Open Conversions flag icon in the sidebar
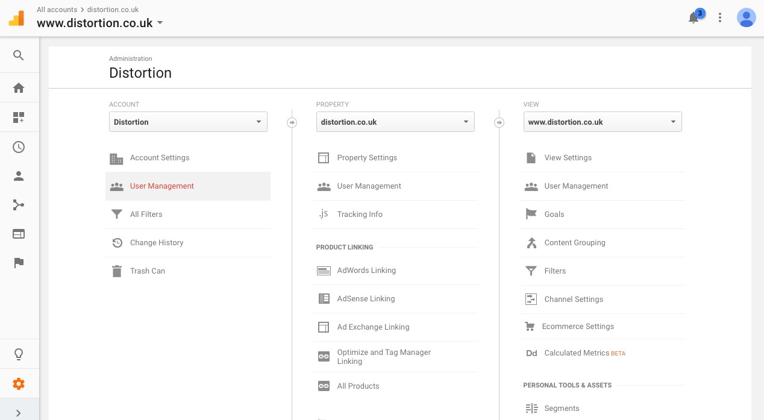The height and width of the screenshot is (420, 764). point(19,263)
